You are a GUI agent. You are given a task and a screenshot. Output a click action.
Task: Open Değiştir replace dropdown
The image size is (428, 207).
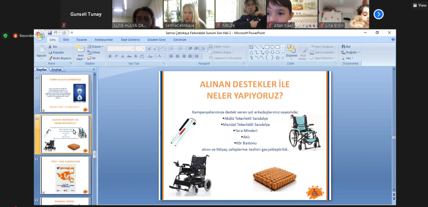pyautogui.click(x=351, y=52)
